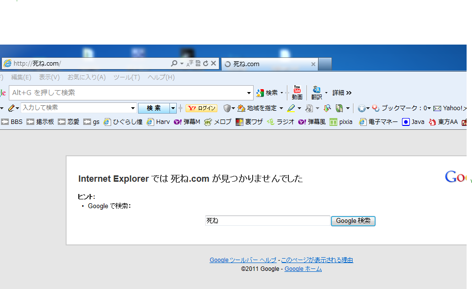Image resolution: width=472 pixels, height=289 pixels.
Task: Open the 地域を指定 dropdown arrow
Action: pyautogui.click(x=281, y=108)
